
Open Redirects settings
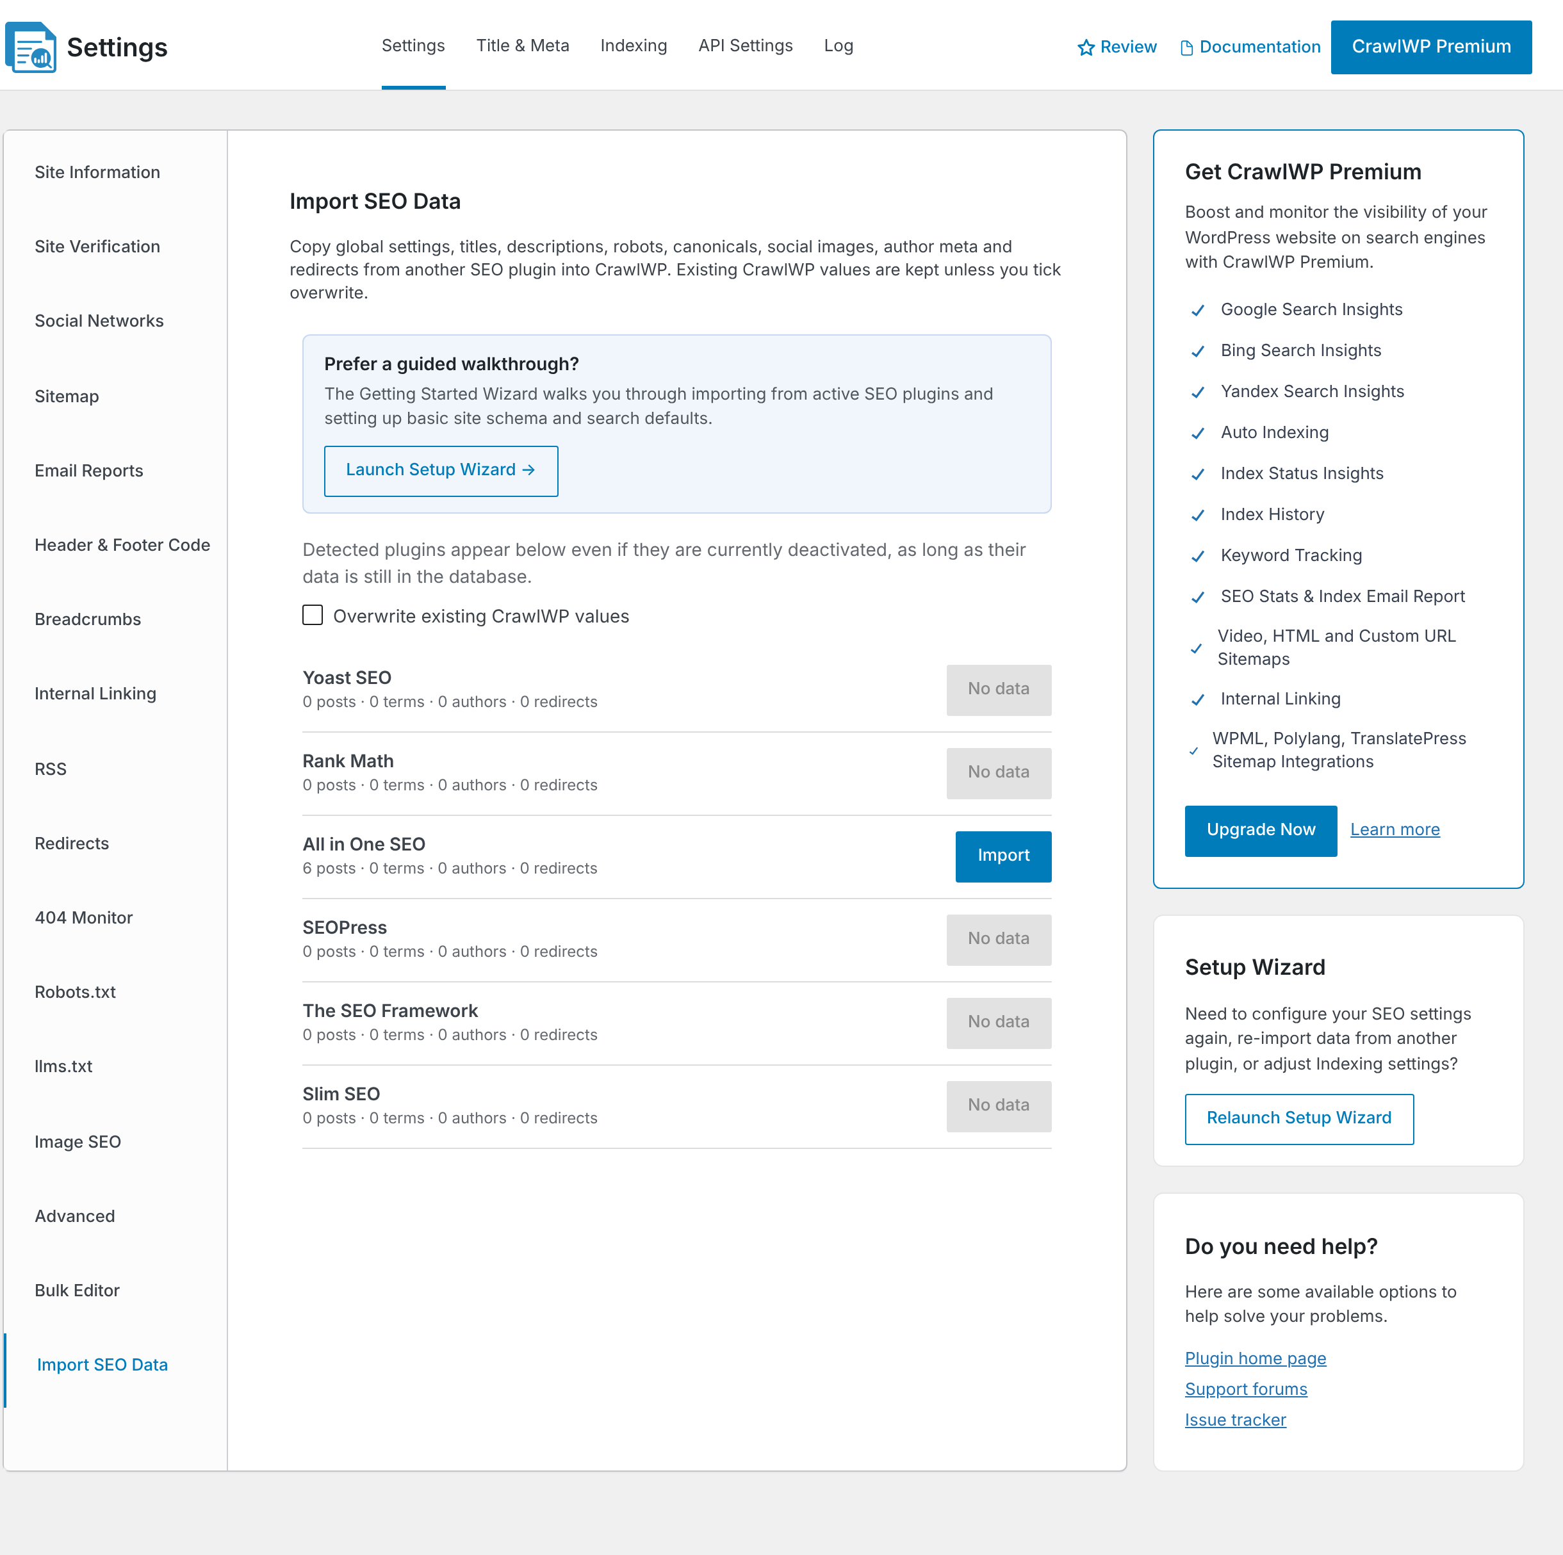[72, 844]
